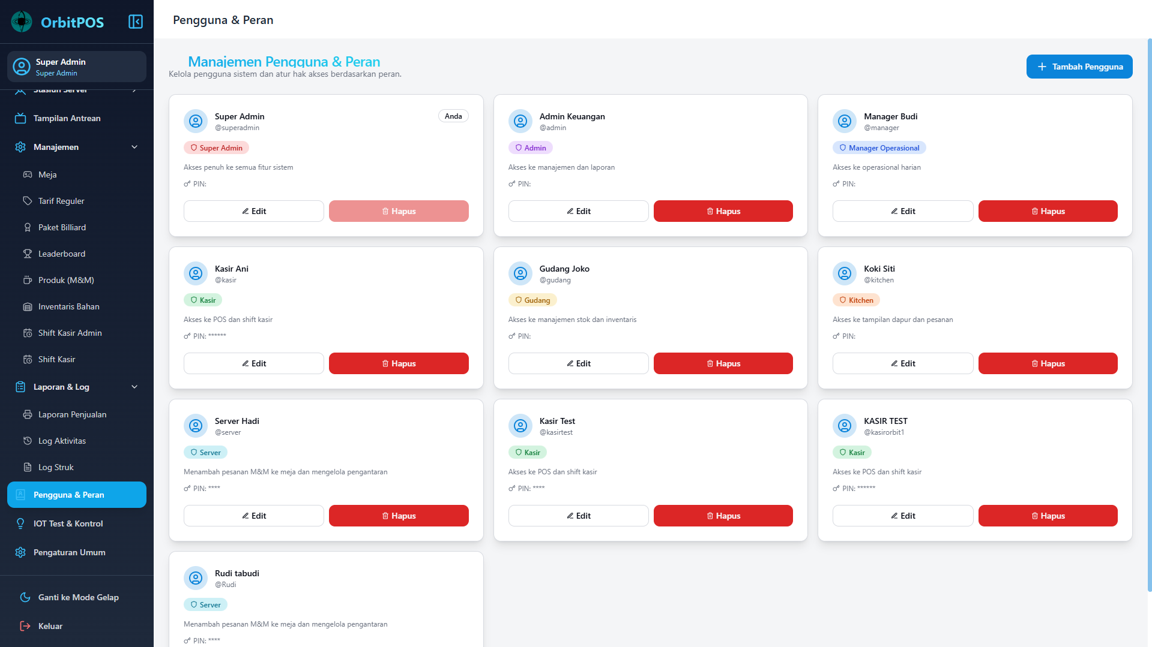Click the Keluar logout icon

pyautogui.click(x=25, y=626)
